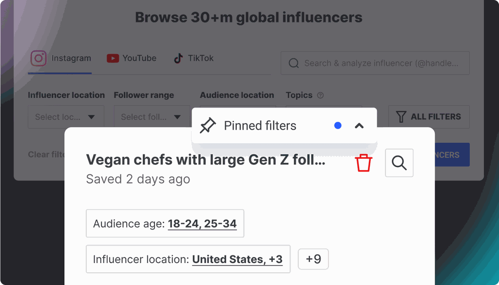
Task: Switch to the YouTube tab
Action: (x=132, y=58)
